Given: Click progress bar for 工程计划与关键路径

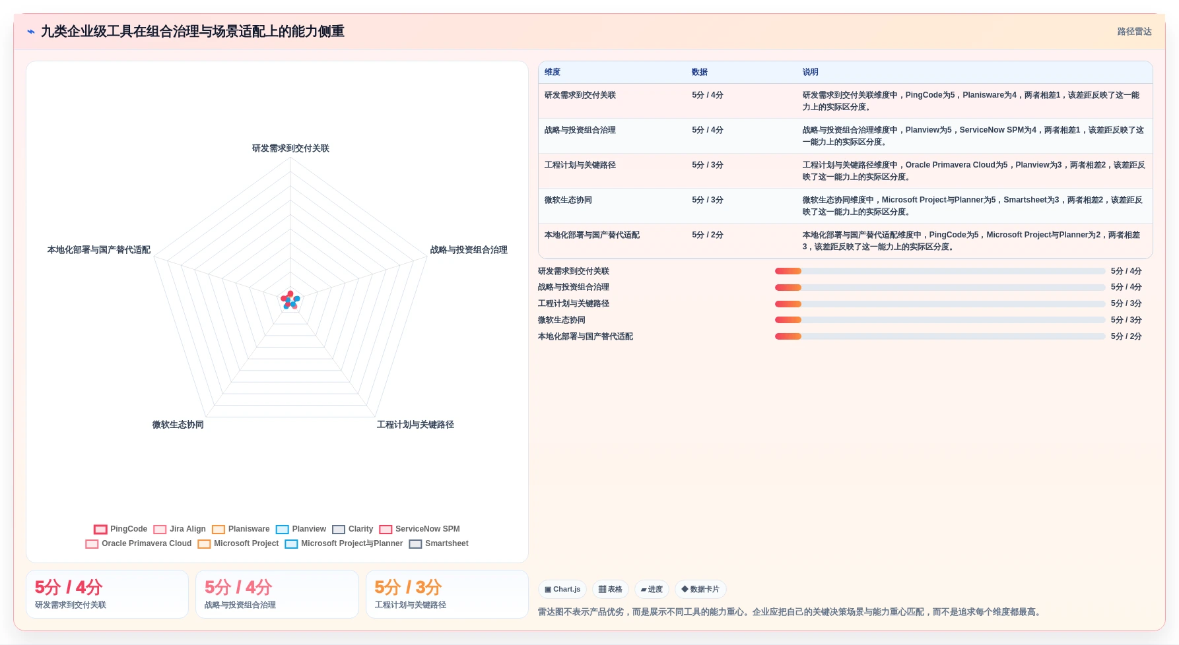Looking at the screenshot, I should coord(940,303).
